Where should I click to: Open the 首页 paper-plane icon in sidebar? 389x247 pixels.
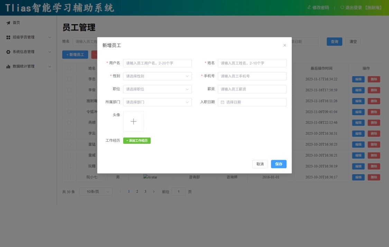(x=8, y=23)
